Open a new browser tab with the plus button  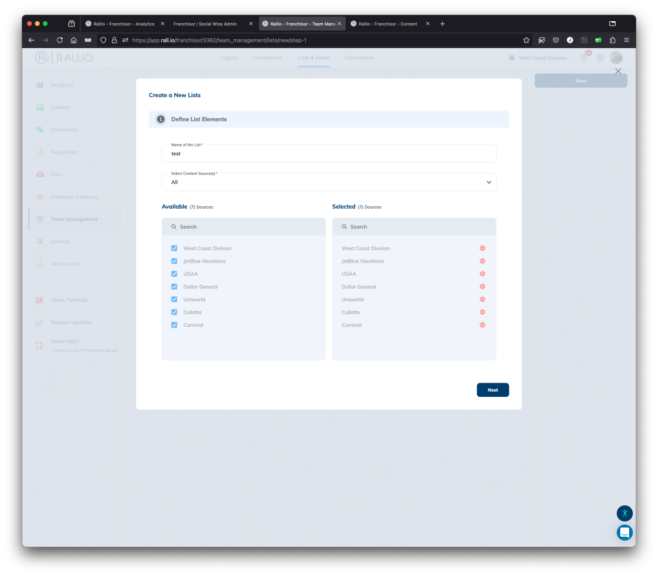[442, 24]
